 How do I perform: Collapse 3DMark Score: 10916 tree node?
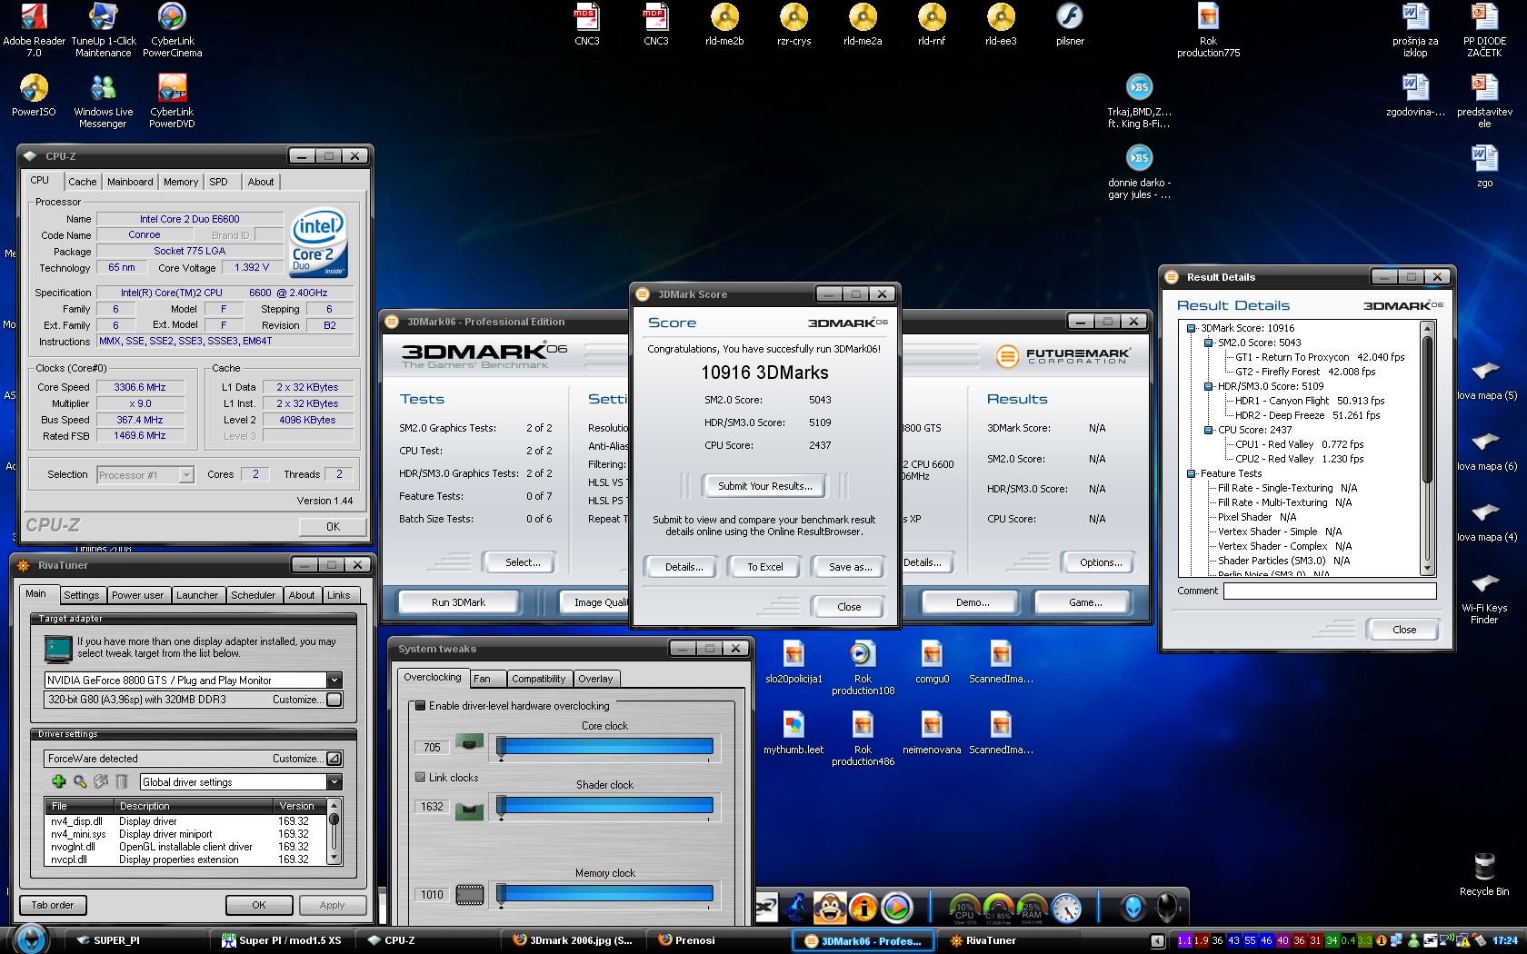coord(1191,328)
